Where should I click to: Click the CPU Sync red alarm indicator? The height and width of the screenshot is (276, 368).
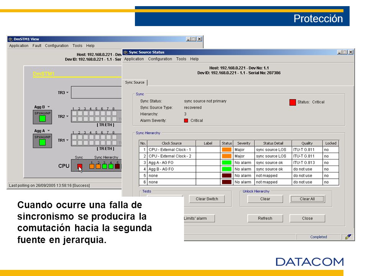tap(80, 166)
